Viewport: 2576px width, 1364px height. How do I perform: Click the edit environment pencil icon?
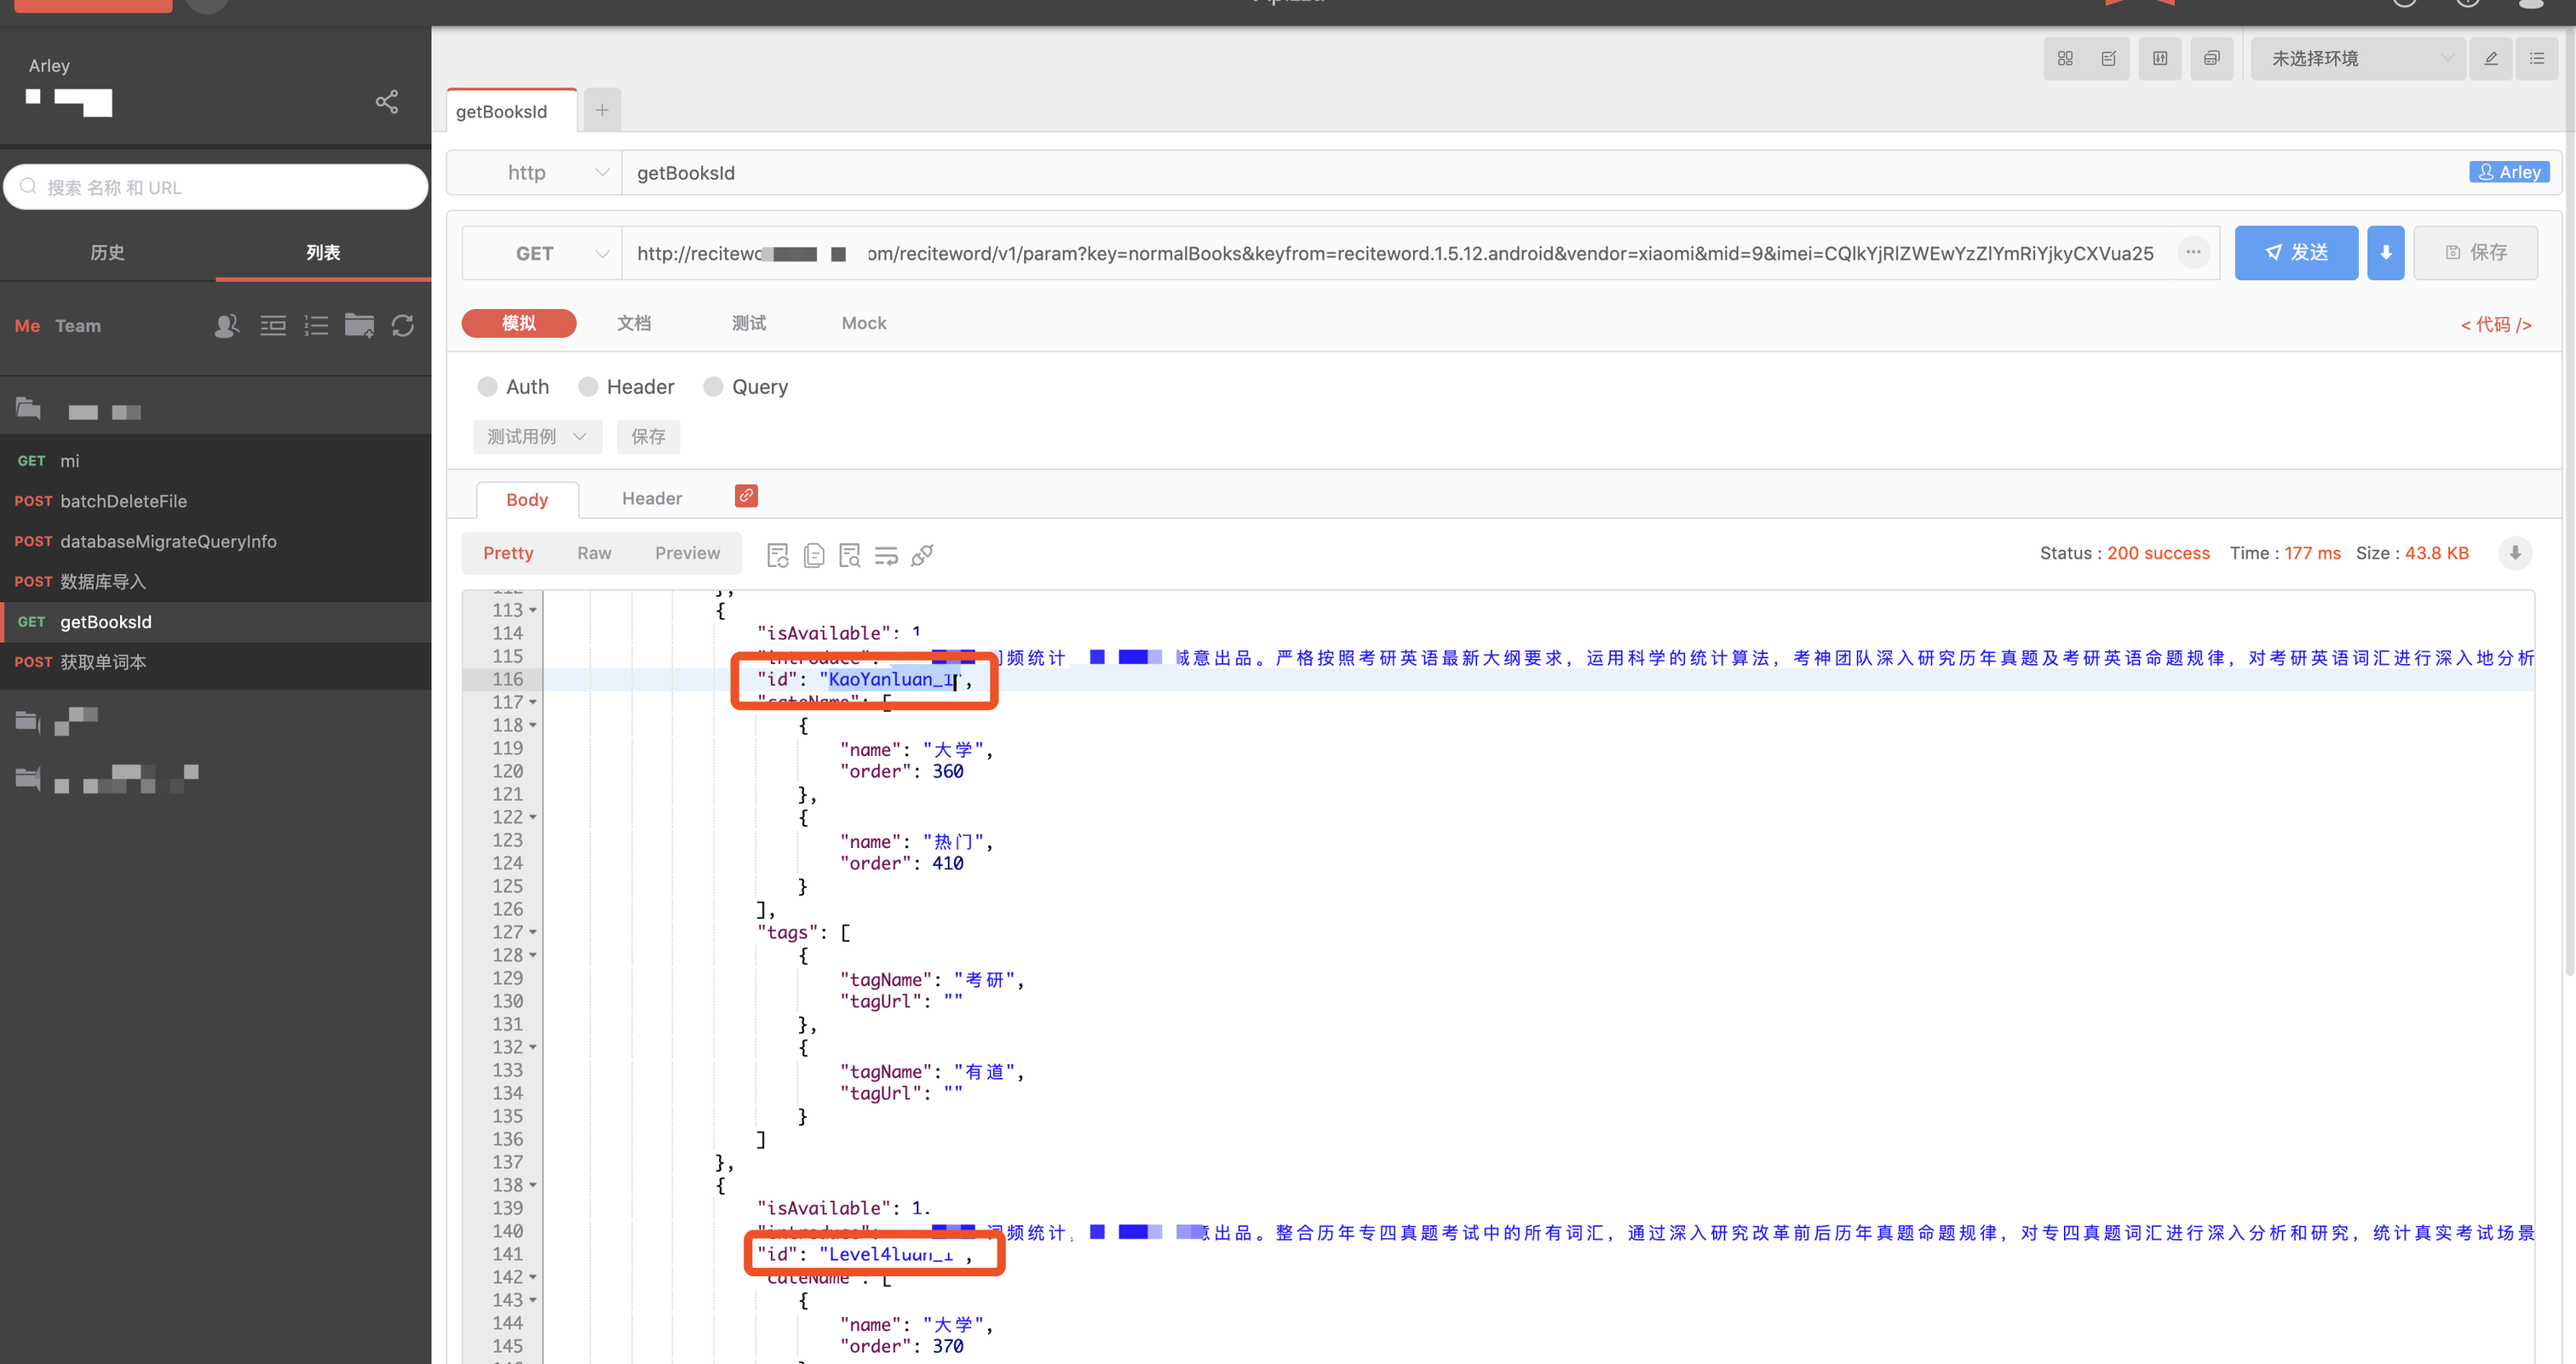2491,59
